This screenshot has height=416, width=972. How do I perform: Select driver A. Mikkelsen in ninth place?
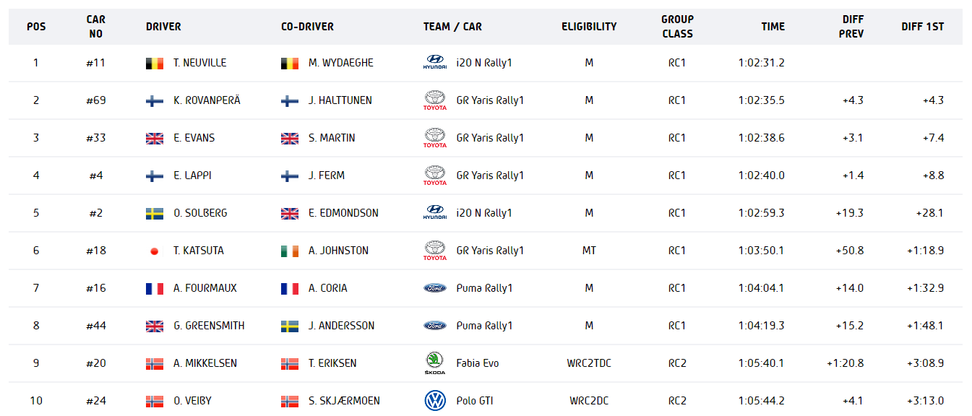coord(205,363)
